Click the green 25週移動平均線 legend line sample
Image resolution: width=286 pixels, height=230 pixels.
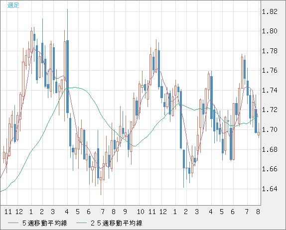(81, 223)
